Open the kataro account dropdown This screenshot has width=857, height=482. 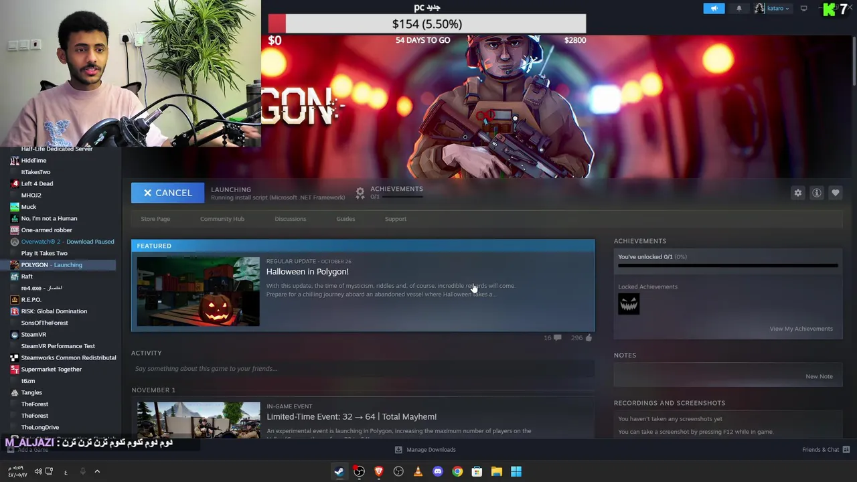772,9
